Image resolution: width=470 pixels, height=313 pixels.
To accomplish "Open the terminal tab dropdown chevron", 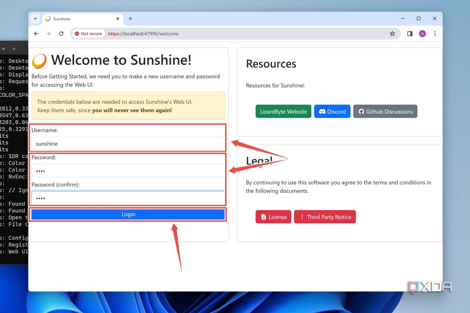I will [14, 49].
